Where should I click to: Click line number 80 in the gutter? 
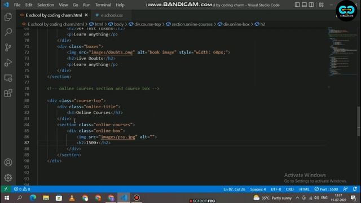point(27,100)
